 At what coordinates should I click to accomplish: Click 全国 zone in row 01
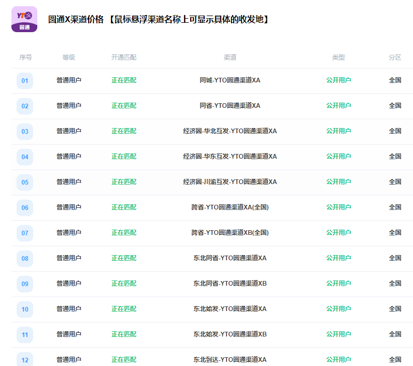(395, 80)
